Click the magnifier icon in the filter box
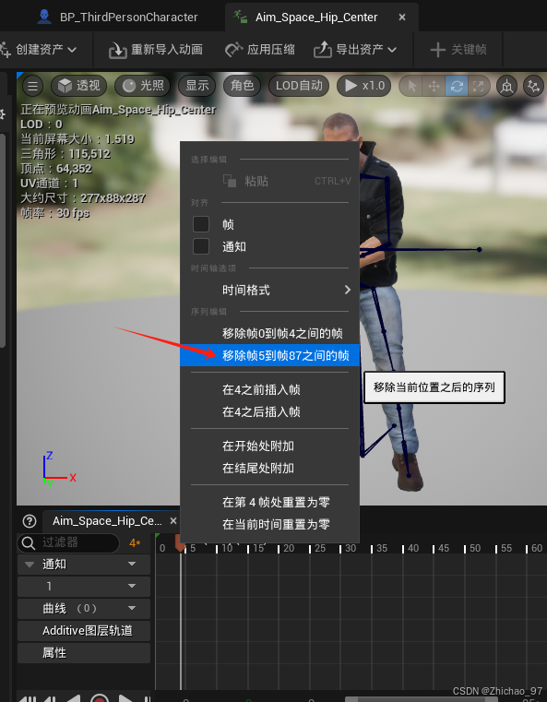The width and height of the screenshot is (547, 702). click(29, 542)
